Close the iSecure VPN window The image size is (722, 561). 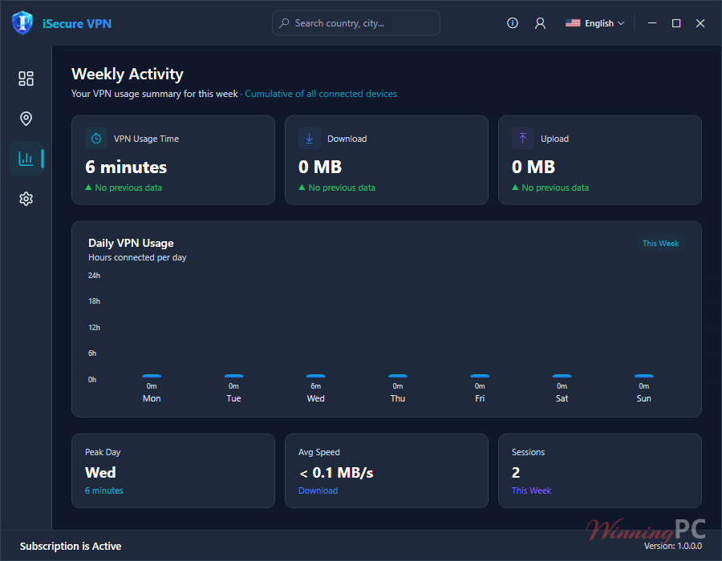pyautogui.click(x=700, y=23)
